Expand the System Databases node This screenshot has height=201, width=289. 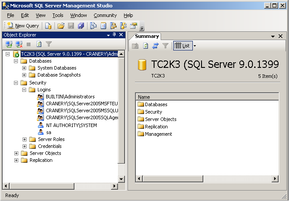click(24, 68)
